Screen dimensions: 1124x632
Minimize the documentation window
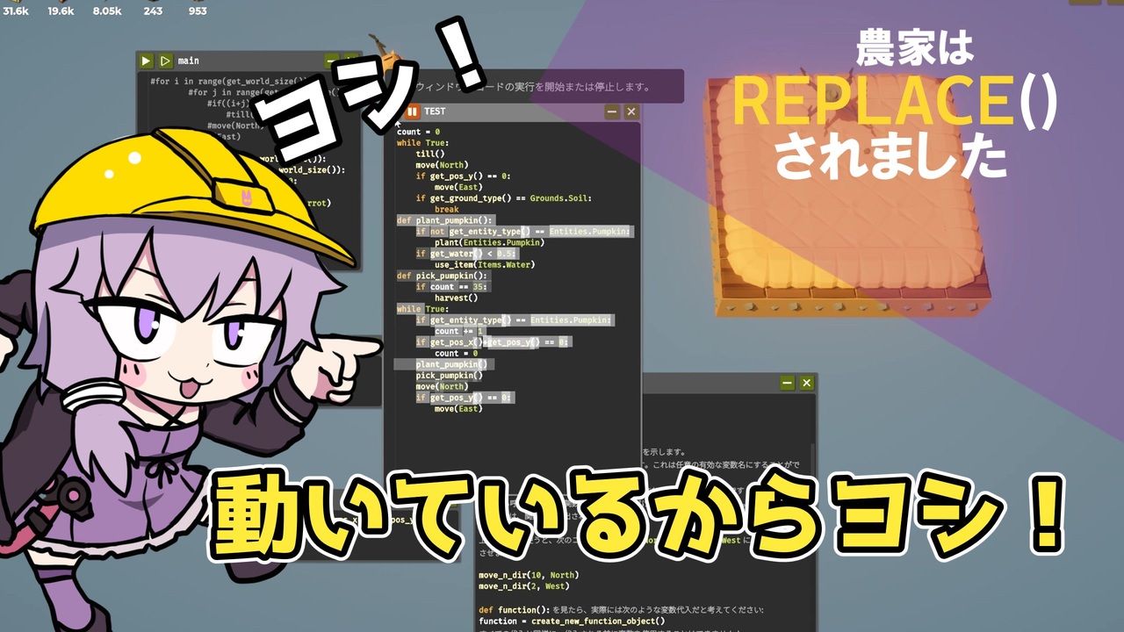pyautogui.click(x=788, y=383)
